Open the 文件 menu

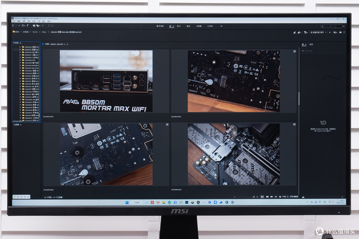pos(14,21)
